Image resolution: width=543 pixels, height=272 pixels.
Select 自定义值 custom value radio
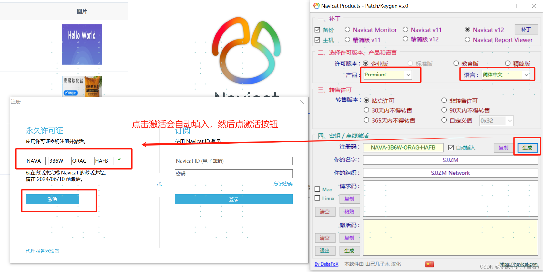444,120
